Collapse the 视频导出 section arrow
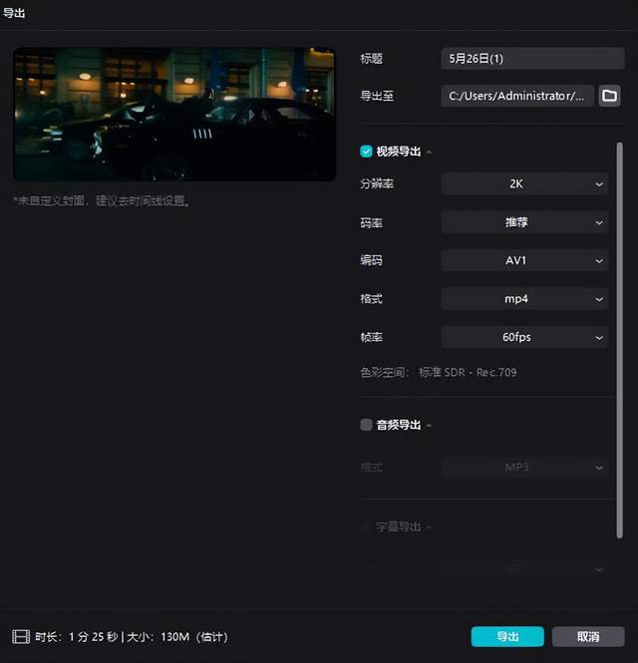 coord(430,153)
